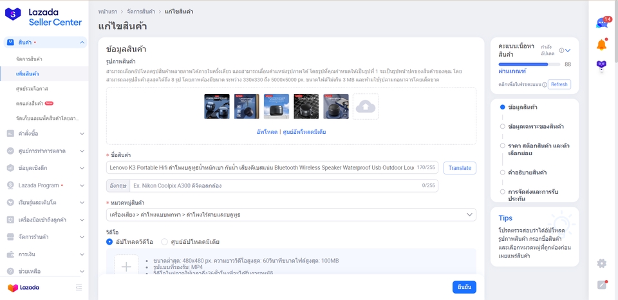Open จัดการสินค้า in sidebar
The image size is (618, 300).
29,59
